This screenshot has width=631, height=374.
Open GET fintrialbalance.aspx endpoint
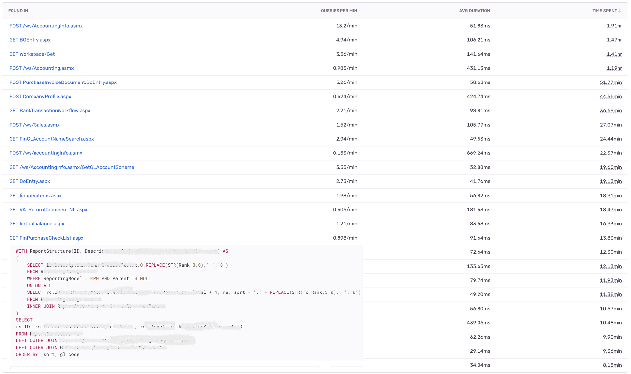click(x=37, y=223)
